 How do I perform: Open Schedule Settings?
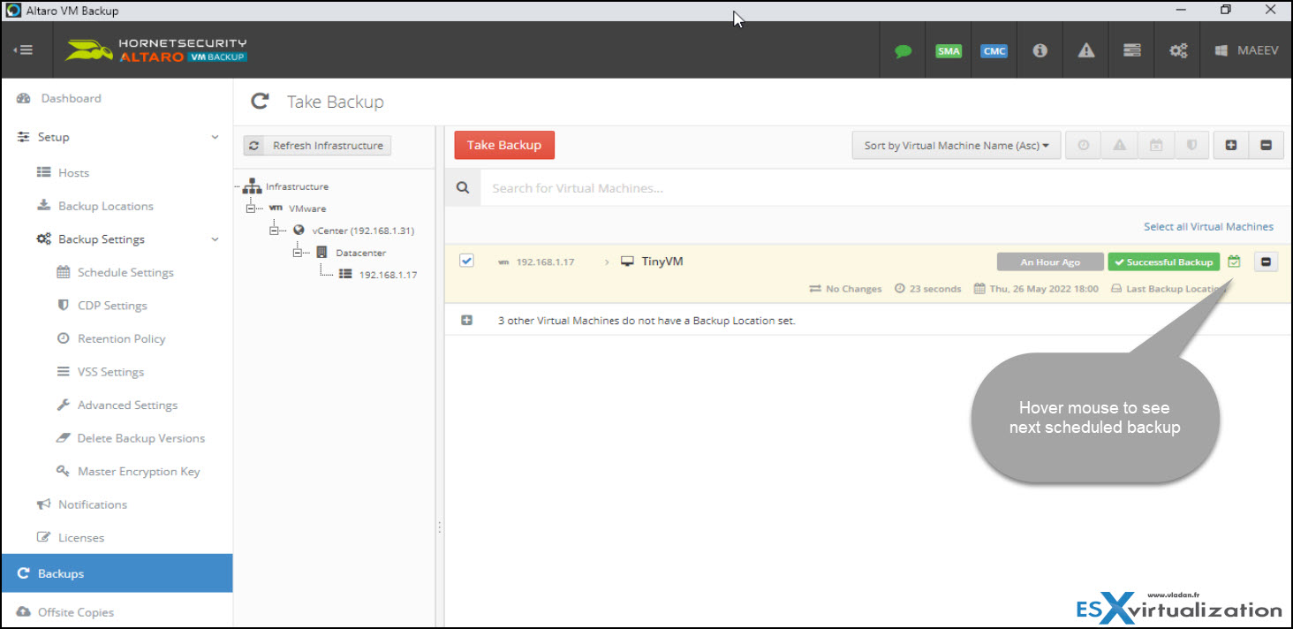click(125, 272)
